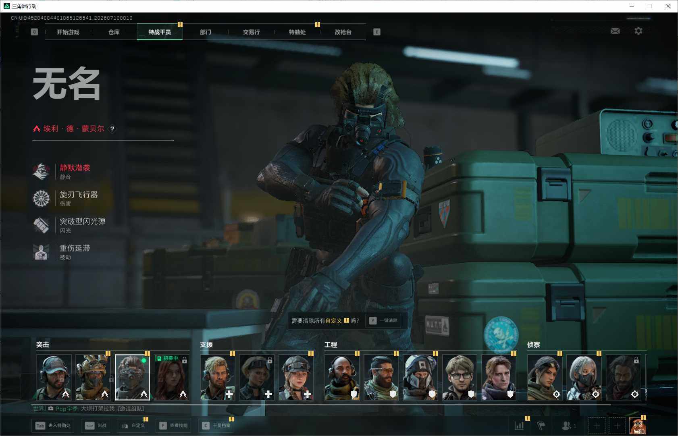Screen dimensions: 678x436
Task: Click the 邀请组队 link in chat
Action: click(131, 409)
